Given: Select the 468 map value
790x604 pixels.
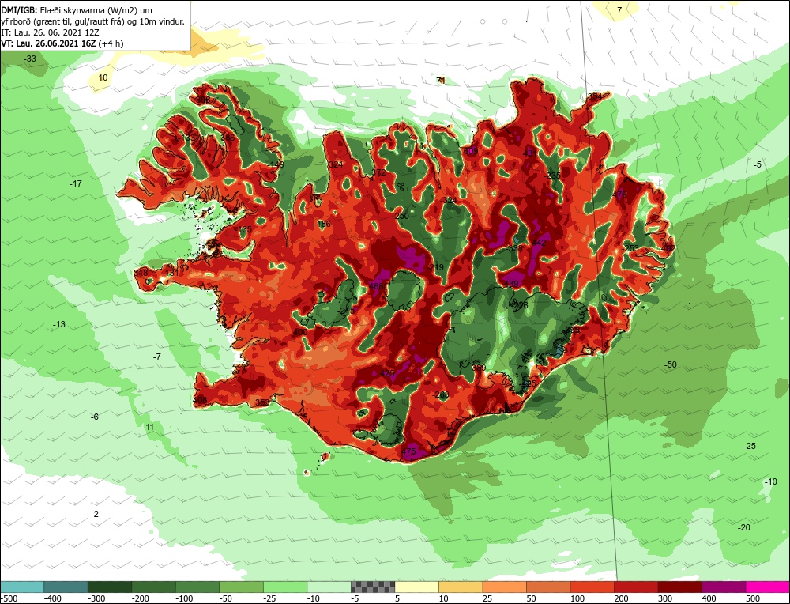Looking at the screenshot, I should coord(377,286).
